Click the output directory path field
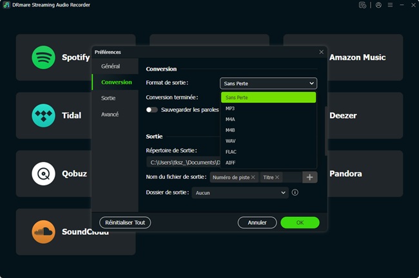This screenshot has height=278, width=419. [183, 162]
